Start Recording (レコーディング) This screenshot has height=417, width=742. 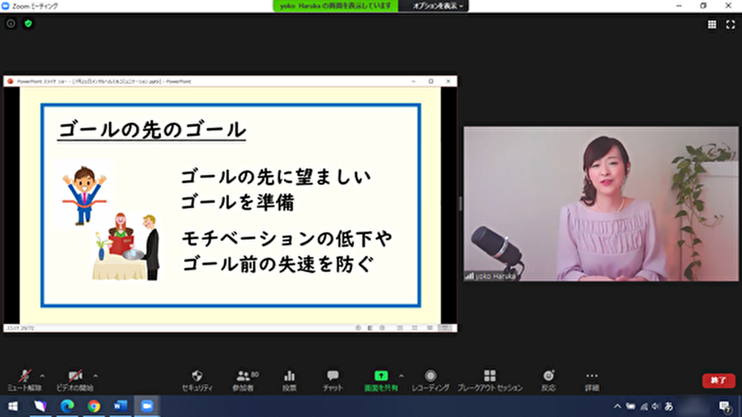(431, 376)
